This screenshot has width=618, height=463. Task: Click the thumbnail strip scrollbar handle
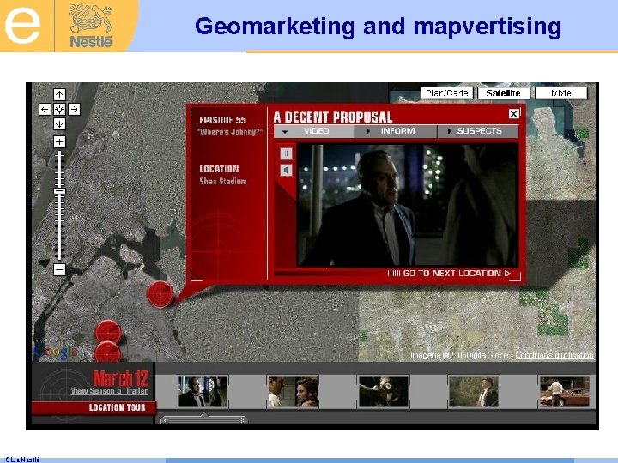coord(203,419)
